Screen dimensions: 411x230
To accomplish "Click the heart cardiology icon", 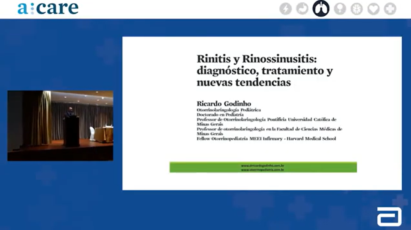I will point(373,9).
